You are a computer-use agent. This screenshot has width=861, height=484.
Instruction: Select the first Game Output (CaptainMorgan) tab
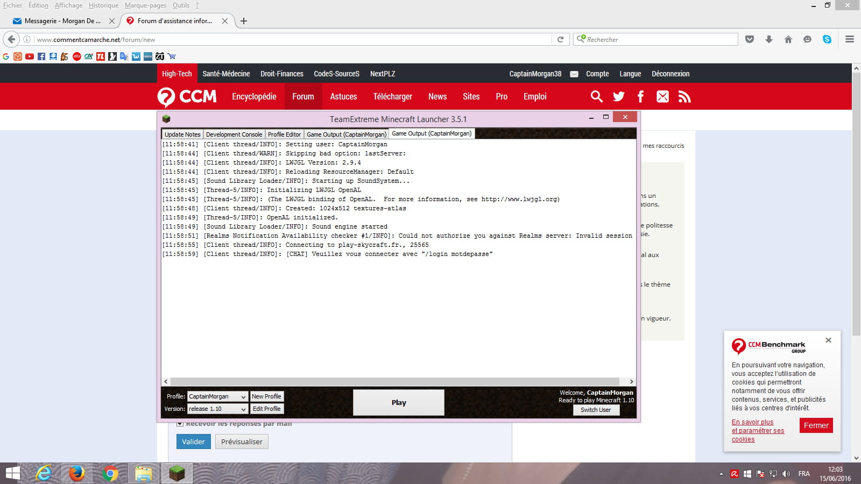pos(347,134)
